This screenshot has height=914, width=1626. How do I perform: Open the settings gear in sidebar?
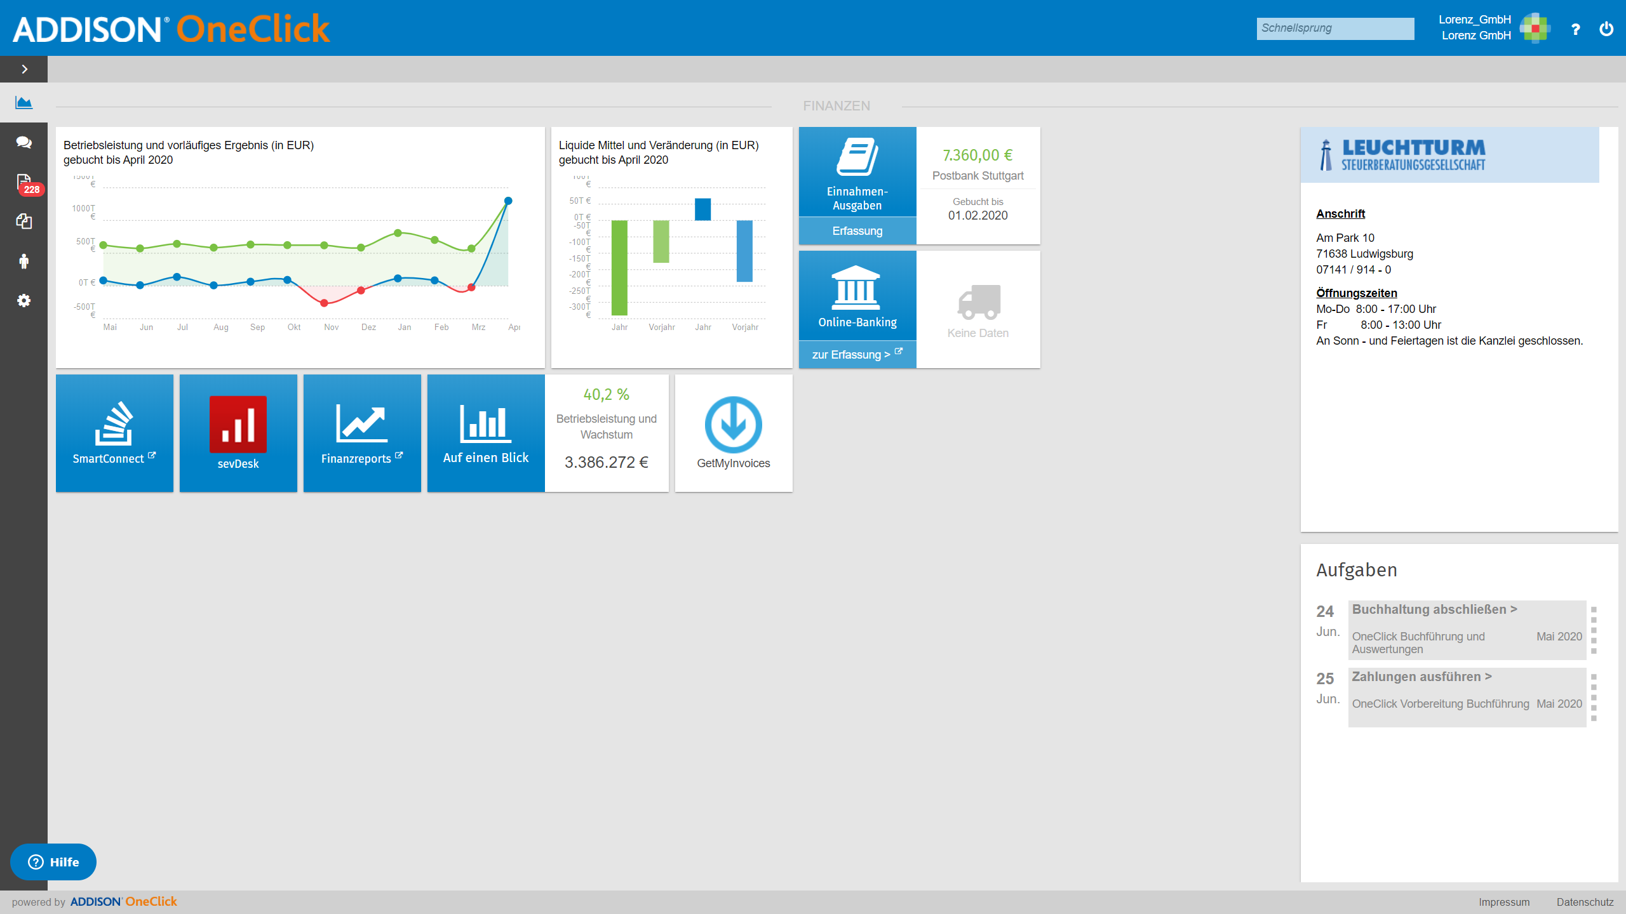(x=24, y=300)
